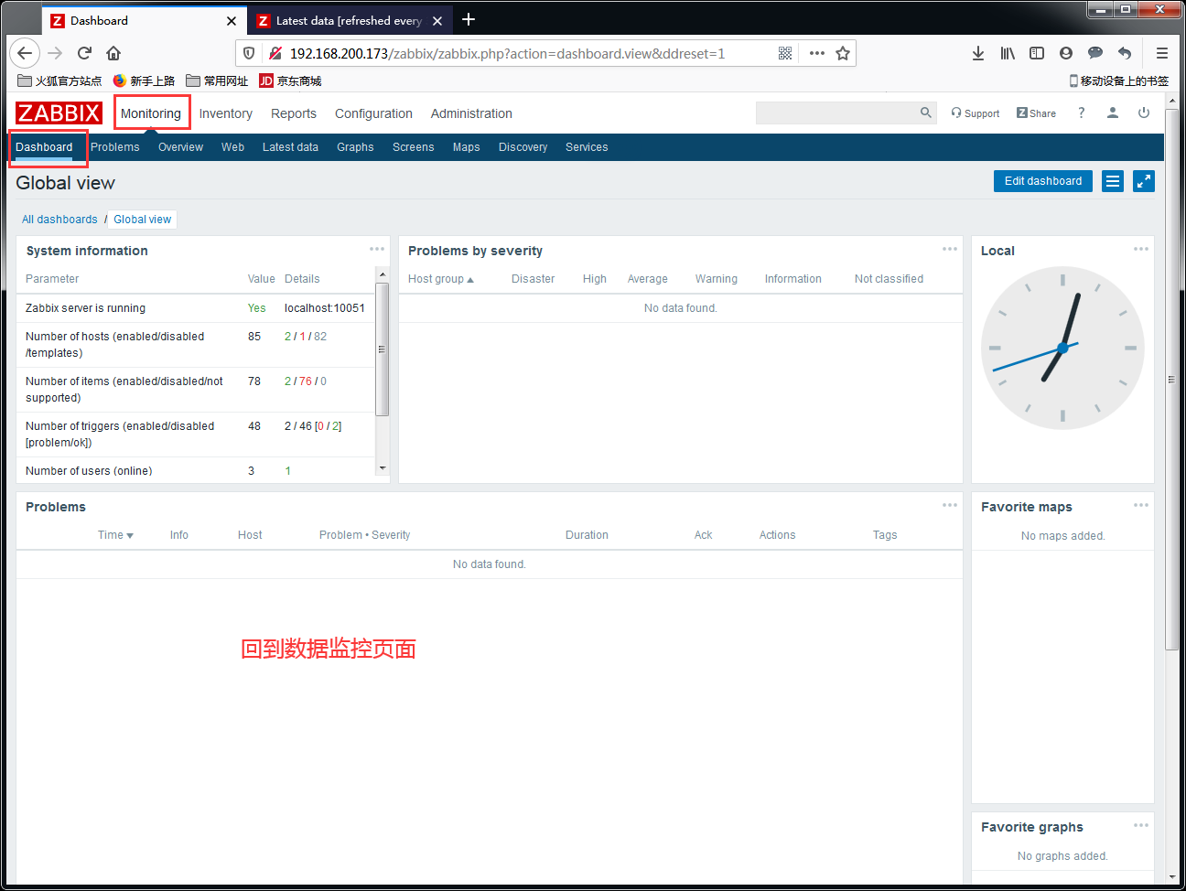Bookmark this page with star icon
1186x891 pixels.
point(843,53)
